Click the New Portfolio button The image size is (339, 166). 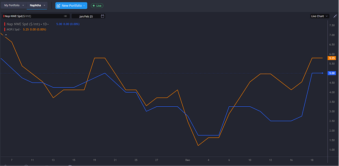(71, 6)
